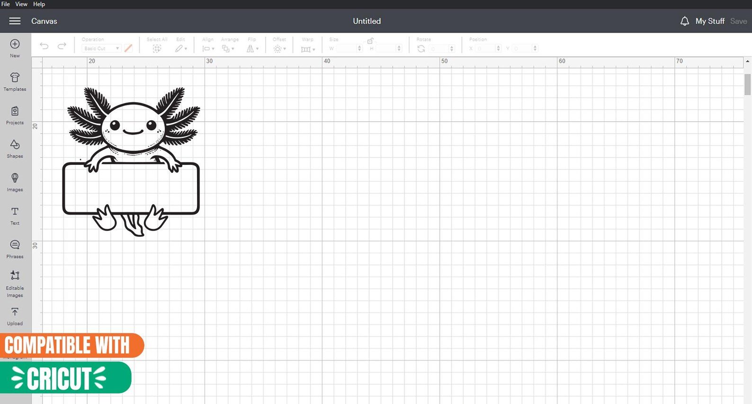Expand the Basic Cut operation dropdown
752x404 pixels.
(x=101, y=48)
